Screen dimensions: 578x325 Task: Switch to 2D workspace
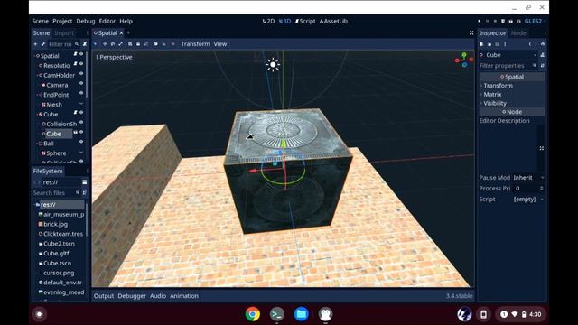pos(269,21)
